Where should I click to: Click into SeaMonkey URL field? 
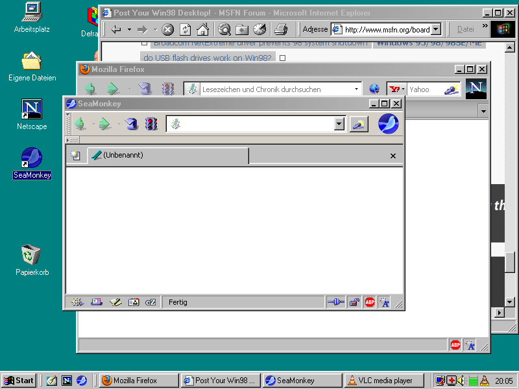click(x=256, y=124)
